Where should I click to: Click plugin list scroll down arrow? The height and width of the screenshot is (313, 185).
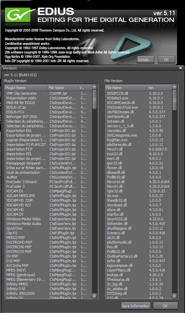(95, 296)
